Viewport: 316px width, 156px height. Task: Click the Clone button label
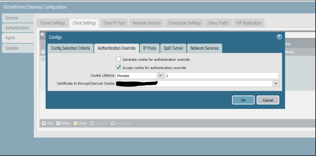(x=83, y=123)
